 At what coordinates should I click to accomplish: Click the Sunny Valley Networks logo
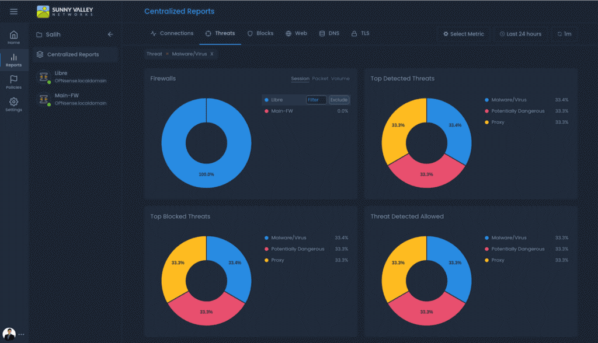(64, 11)
